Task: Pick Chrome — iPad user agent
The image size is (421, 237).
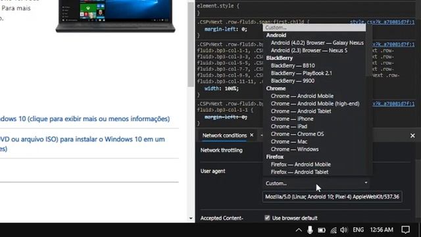Action: 289,126
